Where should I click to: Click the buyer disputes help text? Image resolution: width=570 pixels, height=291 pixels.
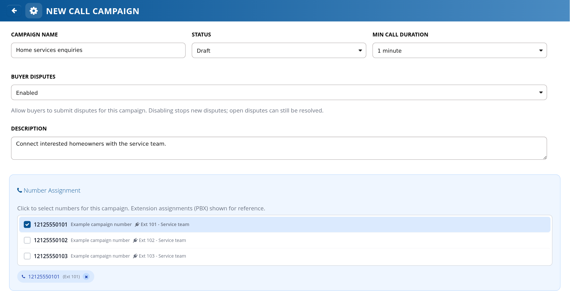point(167,111)
